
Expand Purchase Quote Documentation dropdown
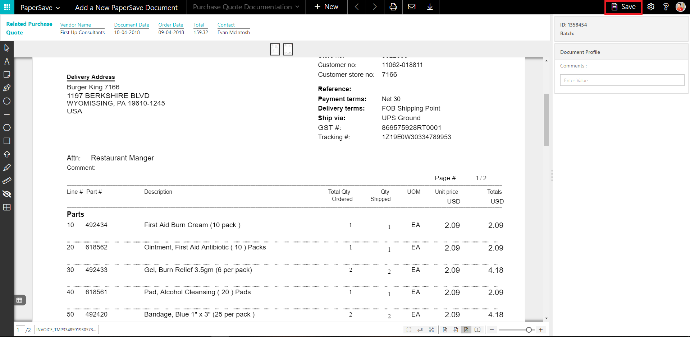(246, 7)
